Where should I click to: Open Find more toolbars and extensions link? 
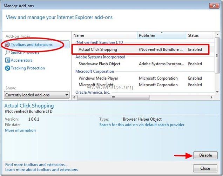[x=36, y=165]
